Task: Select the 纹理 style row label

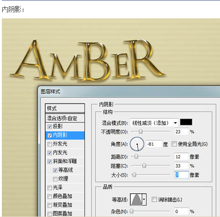Action: pos(63,179)
